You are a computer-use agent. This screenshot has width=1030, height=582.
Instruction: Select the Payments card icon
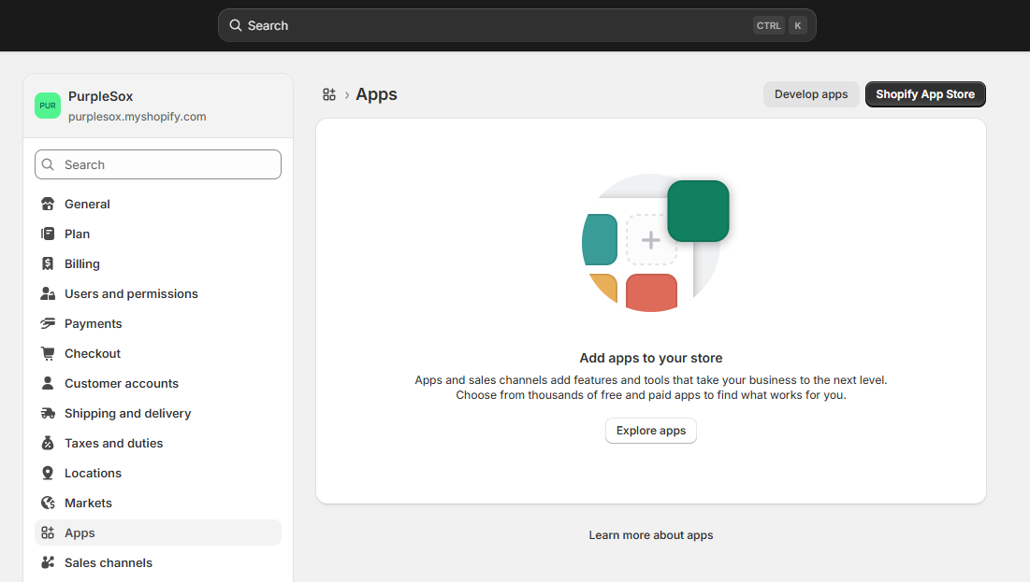coord(48,323)
